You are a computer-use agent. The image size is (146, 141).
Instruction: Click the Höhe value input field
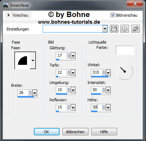(x=96, y=107)
